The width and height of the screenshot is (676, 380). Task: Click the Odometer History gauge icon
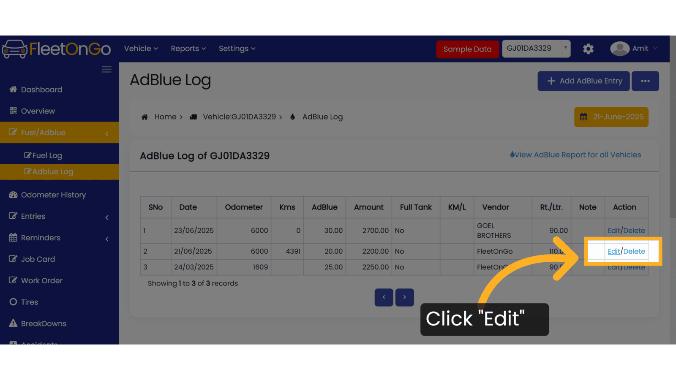[x=13, y=195]
